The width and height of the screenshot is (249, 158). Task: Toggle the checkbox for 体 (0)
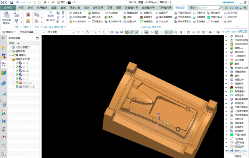[x=17, y=63]
